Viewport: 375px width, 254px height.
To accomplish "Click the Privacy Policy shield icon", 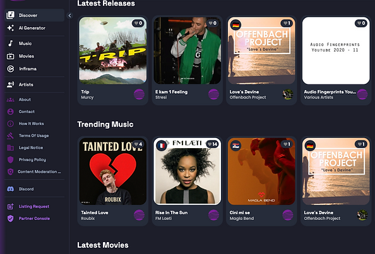I will pyautogui.click(x=10, y=159).
